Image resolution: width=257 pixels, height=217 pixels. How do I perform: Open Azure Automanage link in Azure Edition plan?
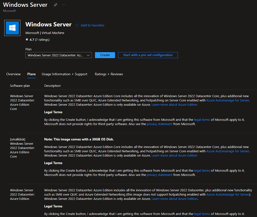(228, 195)
